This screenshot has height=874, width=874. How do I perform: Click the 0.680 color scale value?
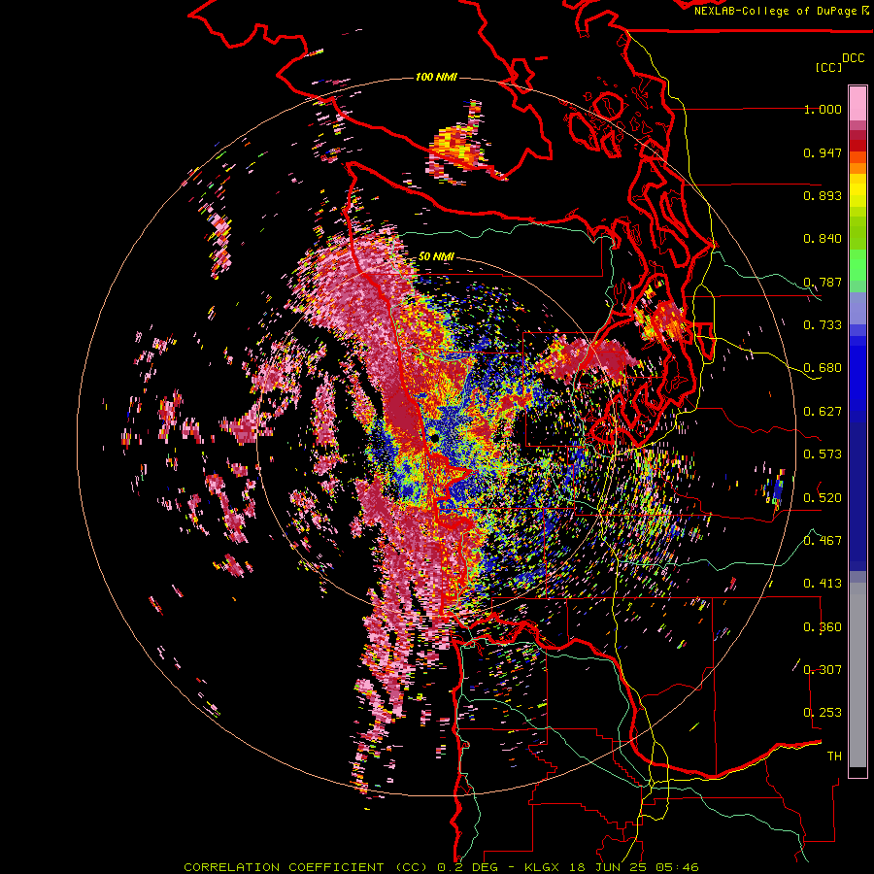(823, 368)
